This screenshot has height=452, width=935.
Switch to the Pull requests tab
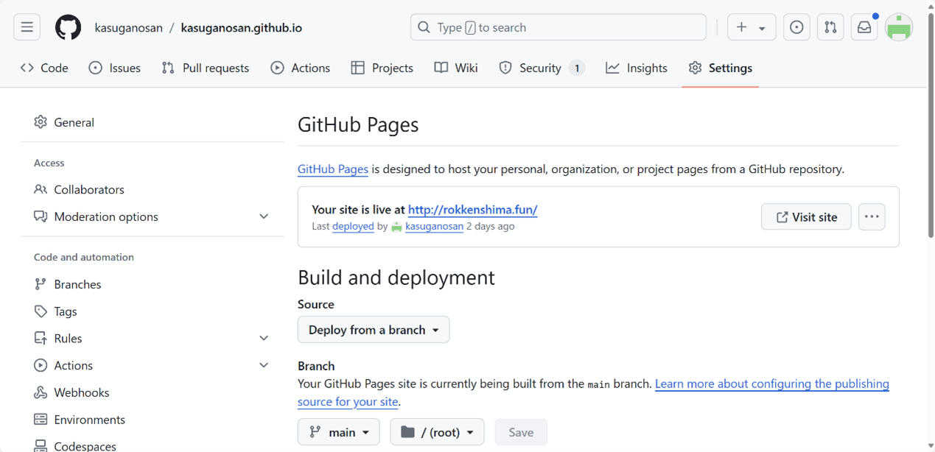coord(205,68)
